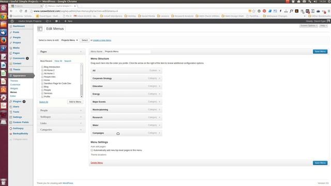Click the create a new menu link

pos(102,40)
